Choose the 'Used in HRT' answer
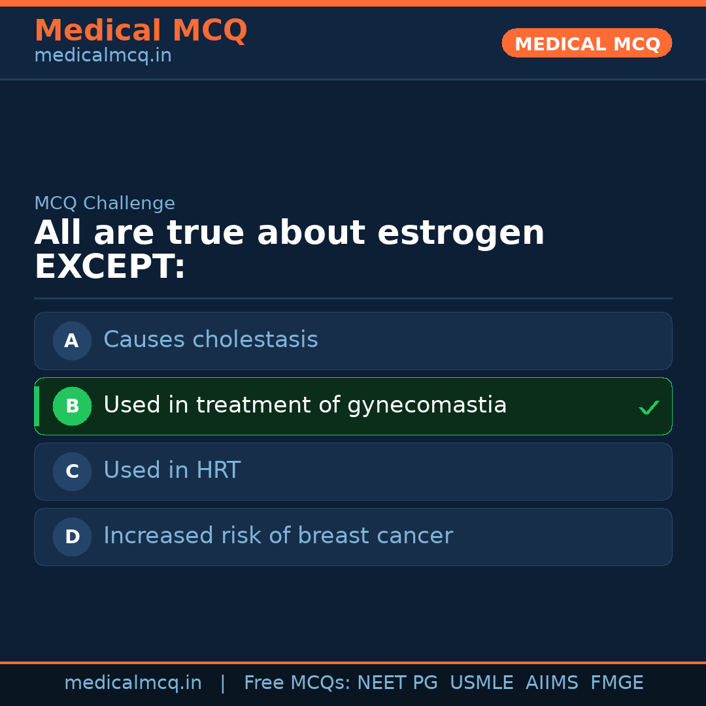Image resolution: width=706 pixels, height=706 pixels. [172, 471]
